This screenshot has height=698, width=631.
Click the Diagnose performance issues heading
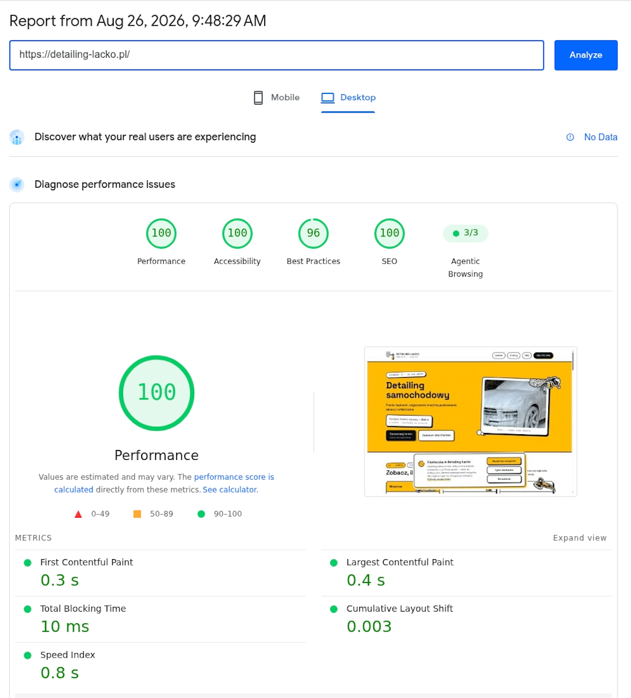click(105, 184)
